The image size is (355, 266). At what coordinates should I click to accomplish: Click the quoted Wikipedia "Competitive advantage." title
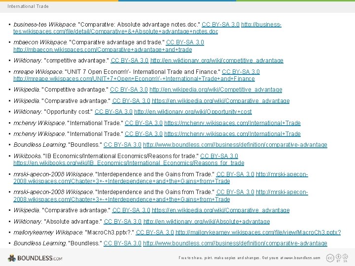75,90
